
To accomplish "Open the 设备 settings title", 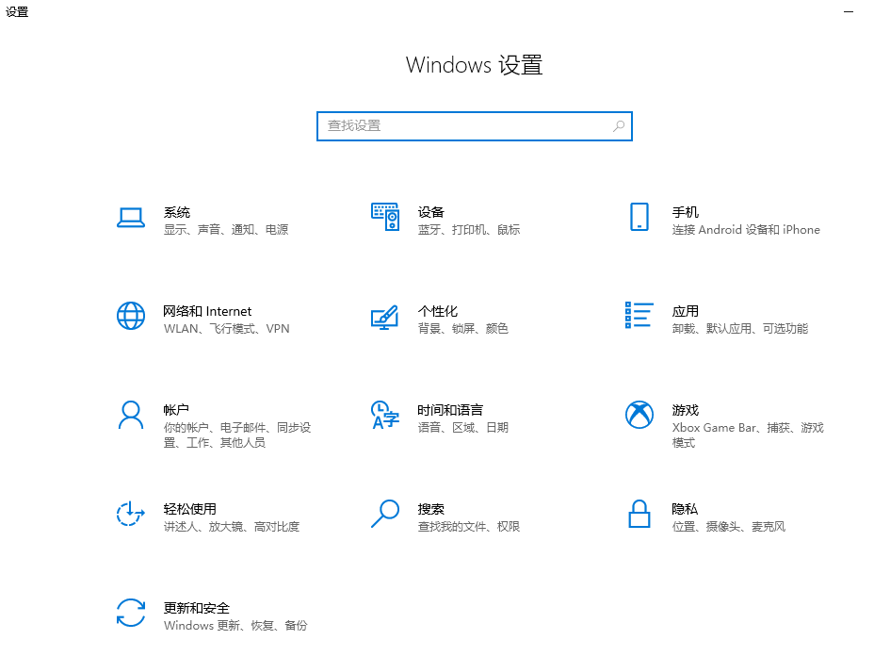I will pyautogui.click(x=430, y=212).
